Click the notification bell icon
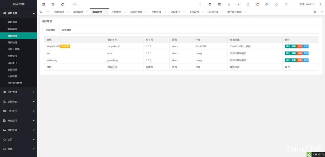325x157 pixels. coord(257,4)
